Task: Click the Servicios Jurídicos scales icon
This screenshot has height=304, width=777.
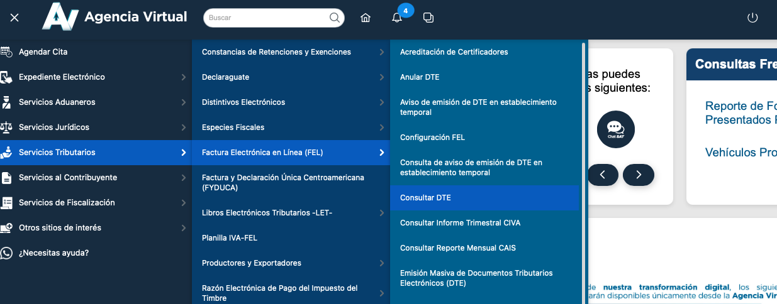Action: (6, 128)
